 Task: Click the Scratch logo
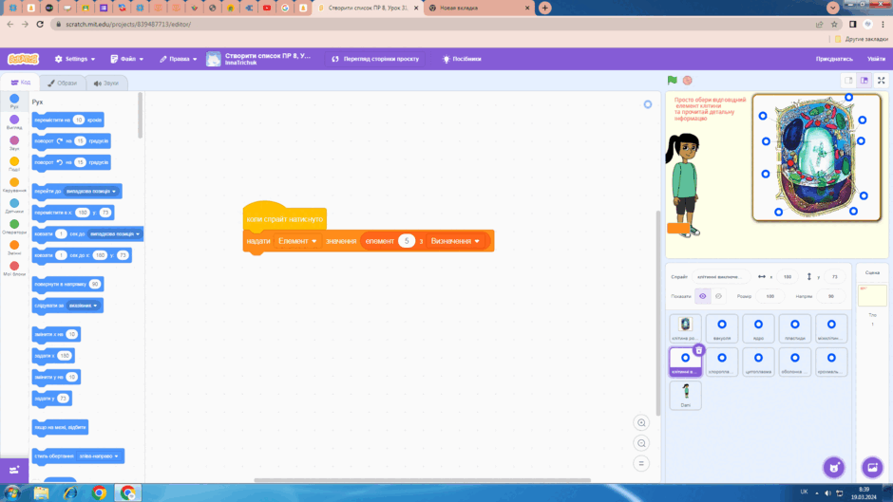24,59
